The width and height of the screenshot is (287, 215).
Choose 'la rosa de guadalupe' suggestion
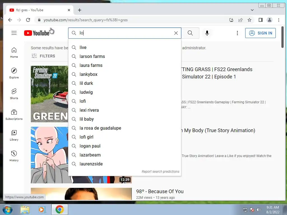tap(125, 128)
